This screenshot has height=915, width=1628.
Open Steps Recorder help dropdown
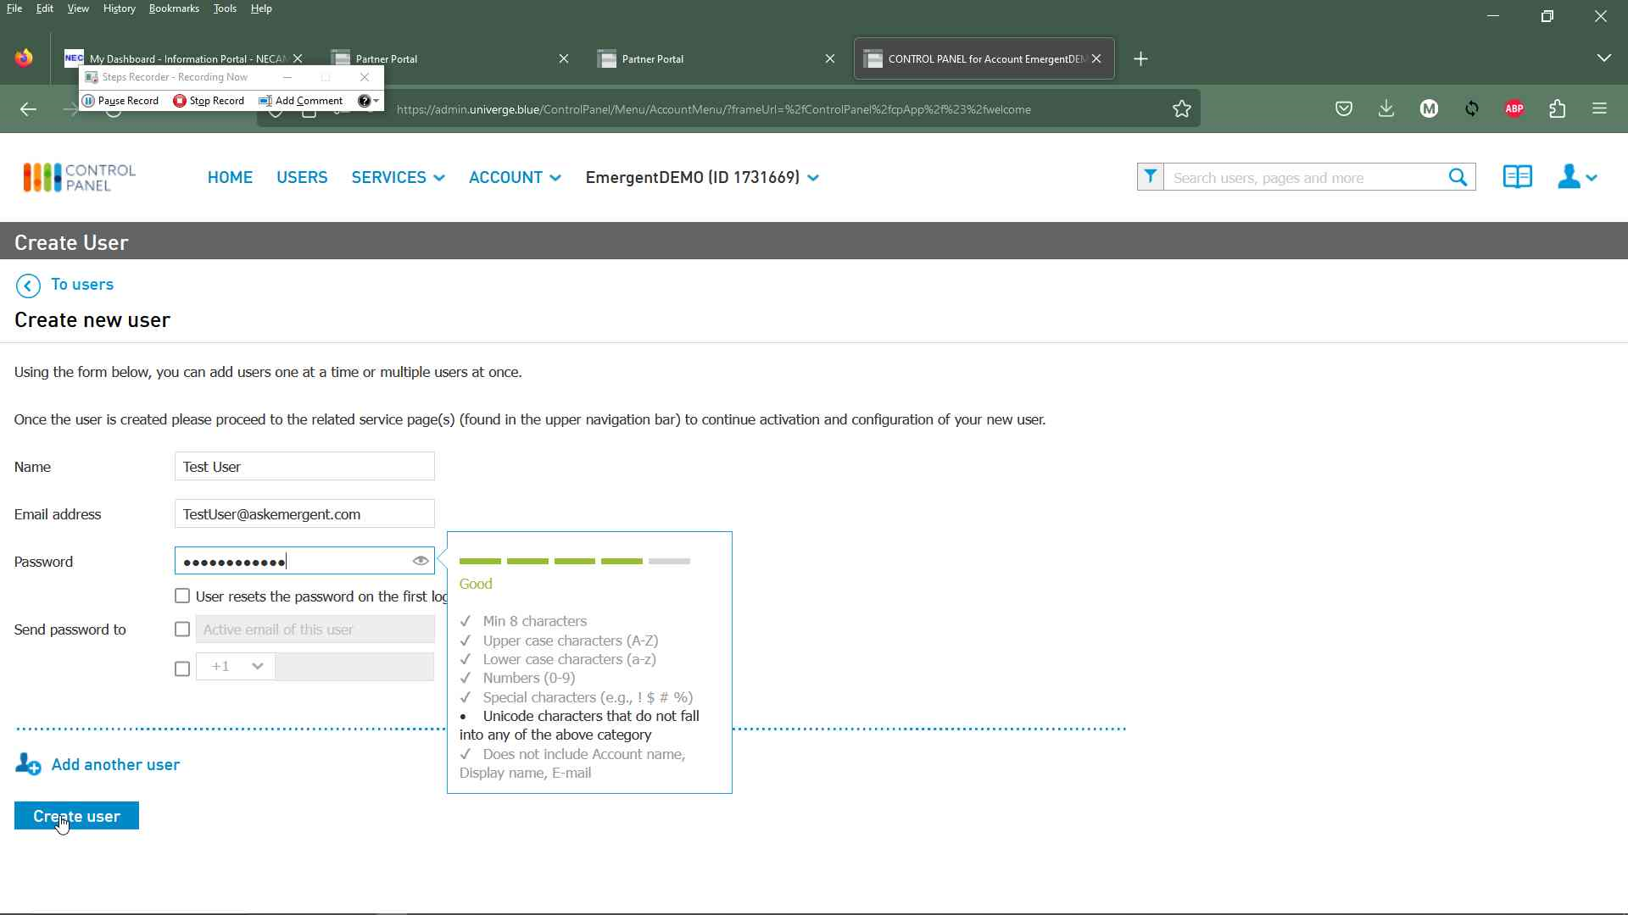[369, 100]
